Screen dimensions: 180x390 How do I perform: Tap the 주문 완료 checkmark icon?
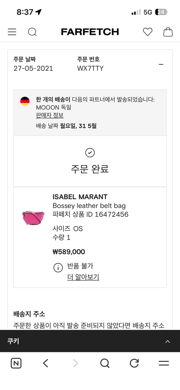coord(90,153)
